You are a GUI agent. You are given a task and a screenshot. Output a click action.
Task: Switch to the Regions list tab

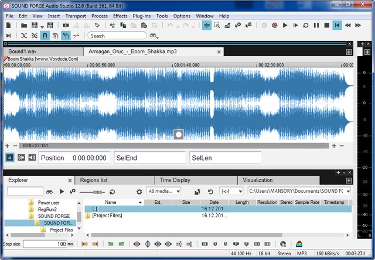click(x=94, y=180)
